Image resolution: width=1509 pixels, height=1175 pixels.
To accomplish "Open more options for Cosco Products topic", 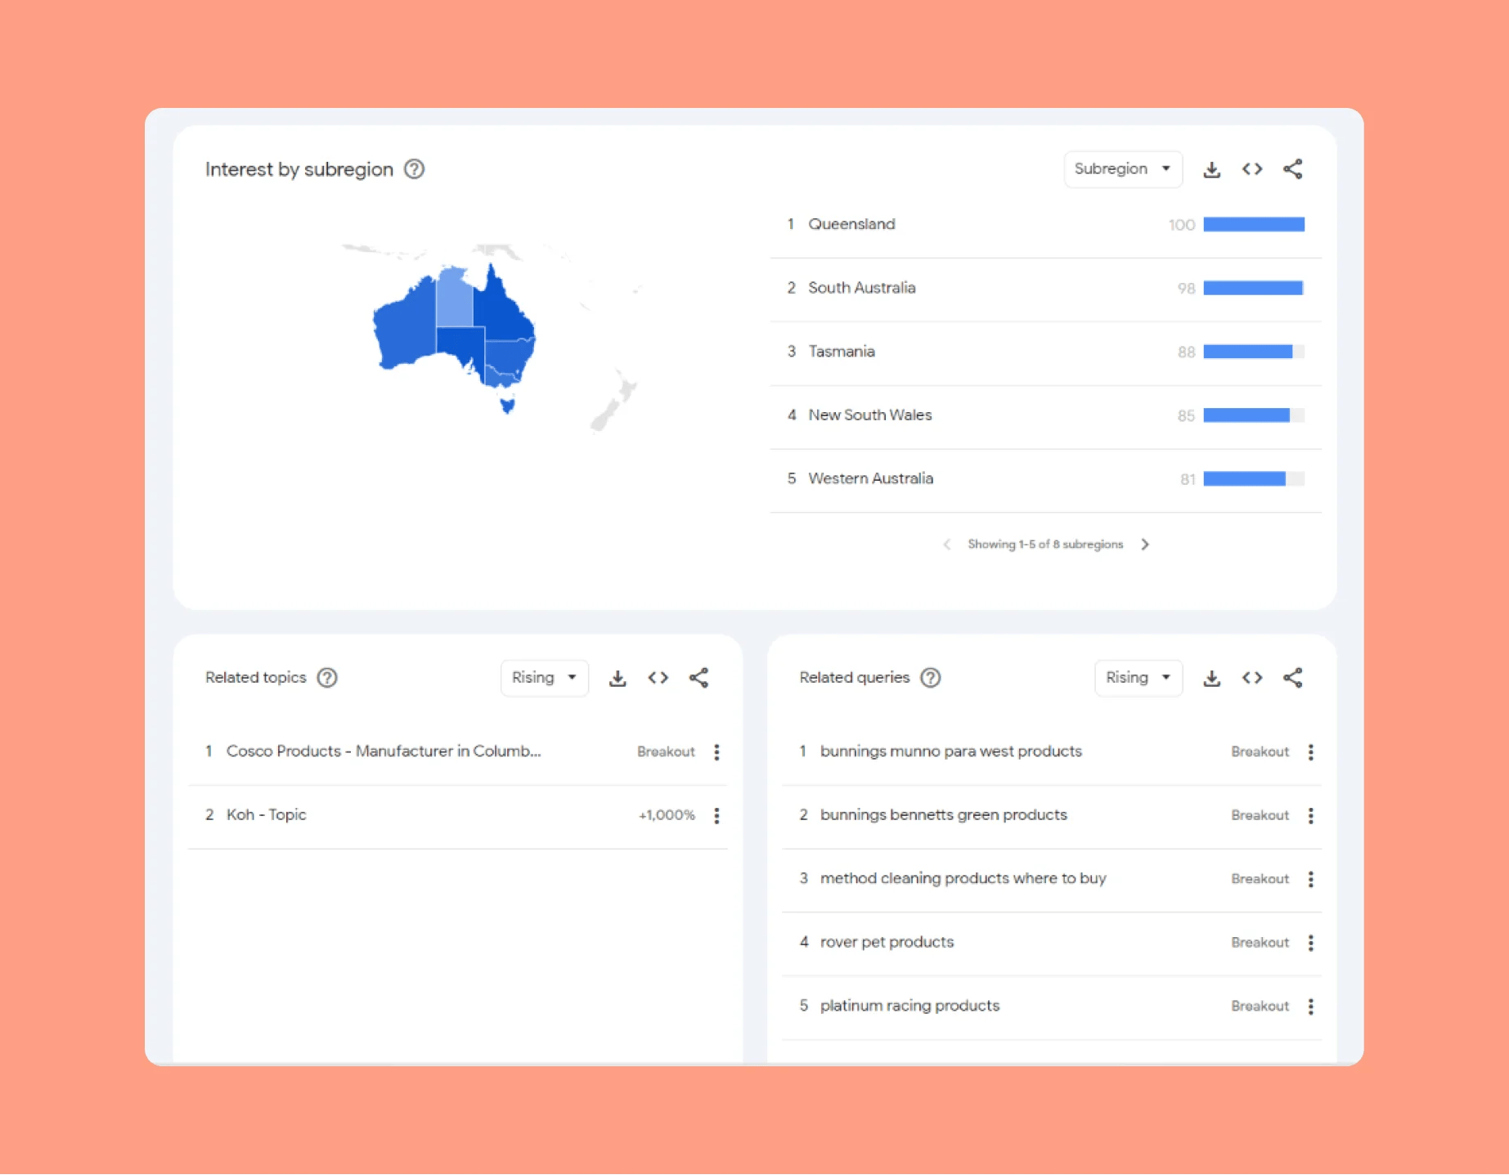I will pos(716,752).
